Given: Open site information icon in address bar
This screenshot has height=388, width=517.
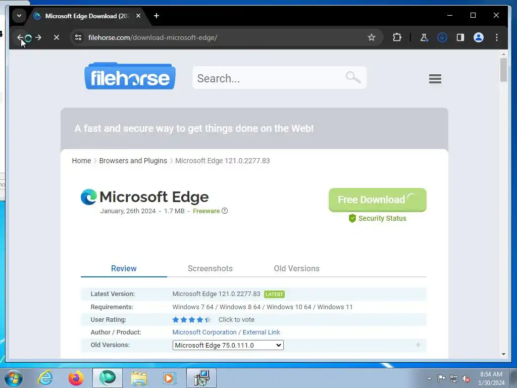Looking at the screenshot, I should (78, 37).
